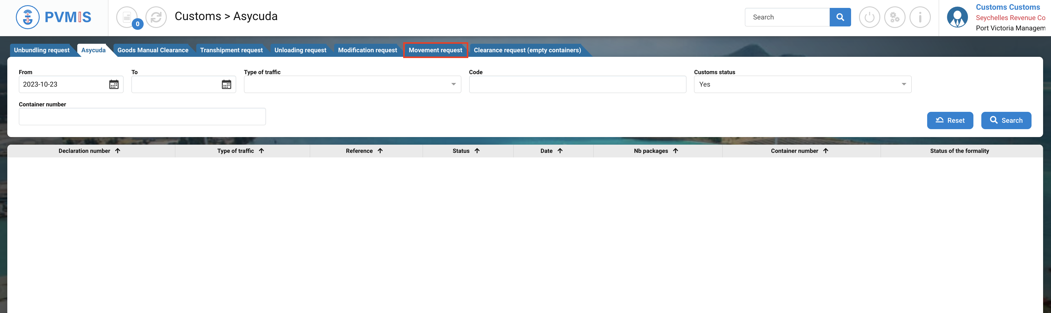Click the user profile avatar
This screenshot has width=1051, height=313.
pos(957,18)
